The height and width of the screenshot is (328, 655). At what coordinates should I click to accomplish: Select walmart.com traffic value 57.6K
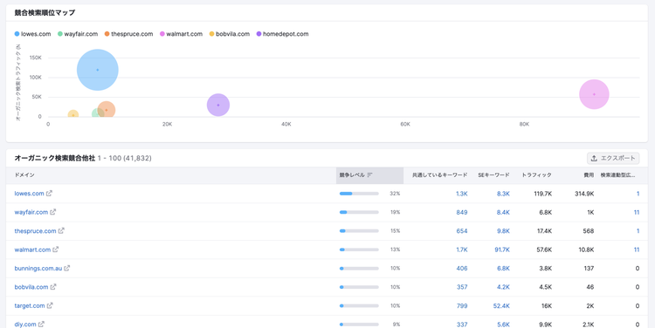pos(544,249)
